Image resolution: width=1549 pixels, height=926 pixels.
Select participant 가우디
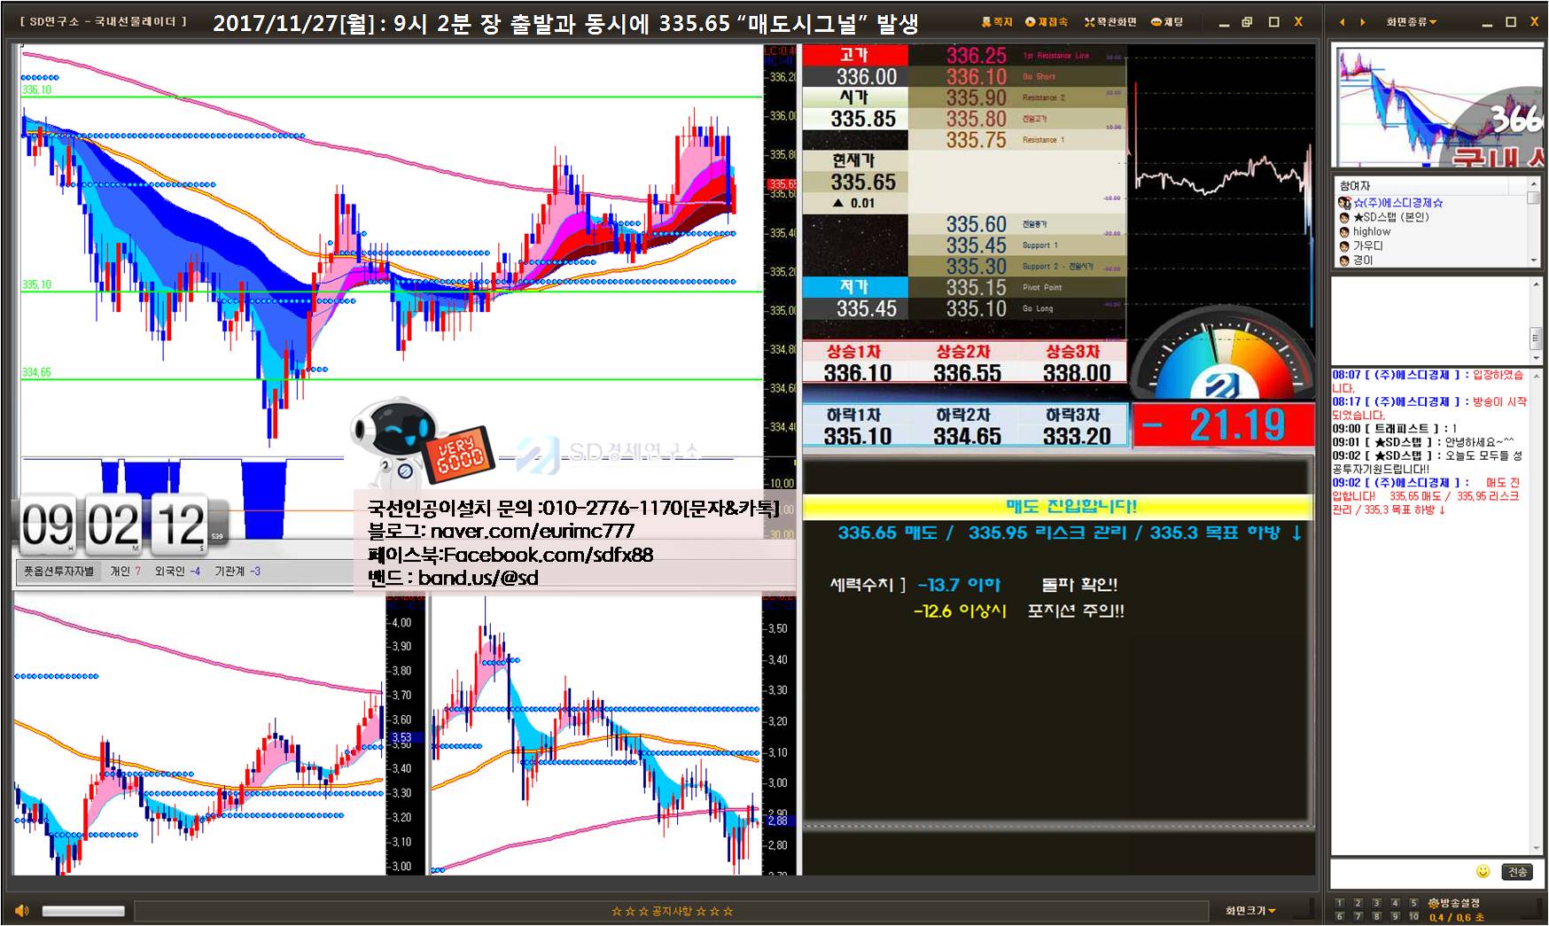(1367, 245)
